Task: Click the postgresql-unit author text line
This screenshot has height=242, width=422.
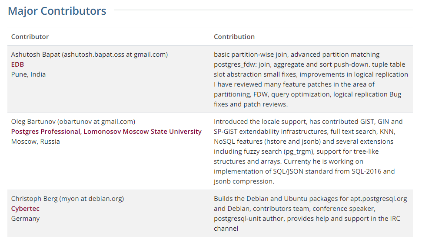Action: tap(307, 219)
